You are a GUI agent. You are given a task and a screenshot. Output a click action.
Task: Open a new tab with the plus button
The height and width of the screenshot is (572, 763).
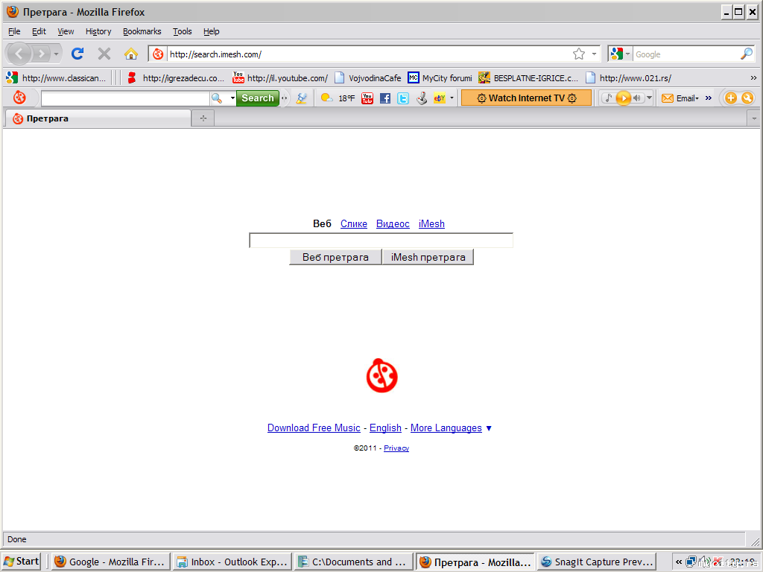[x=203, y=118]
